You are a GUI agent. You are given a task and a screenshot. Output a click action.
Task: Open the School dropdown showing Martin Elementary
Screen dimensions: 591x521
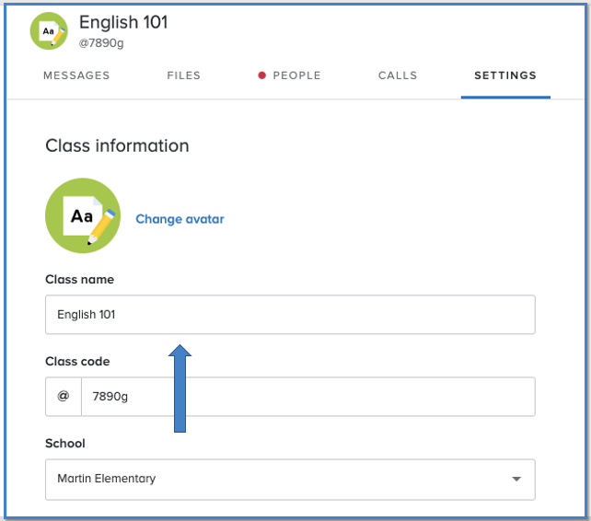276,479
